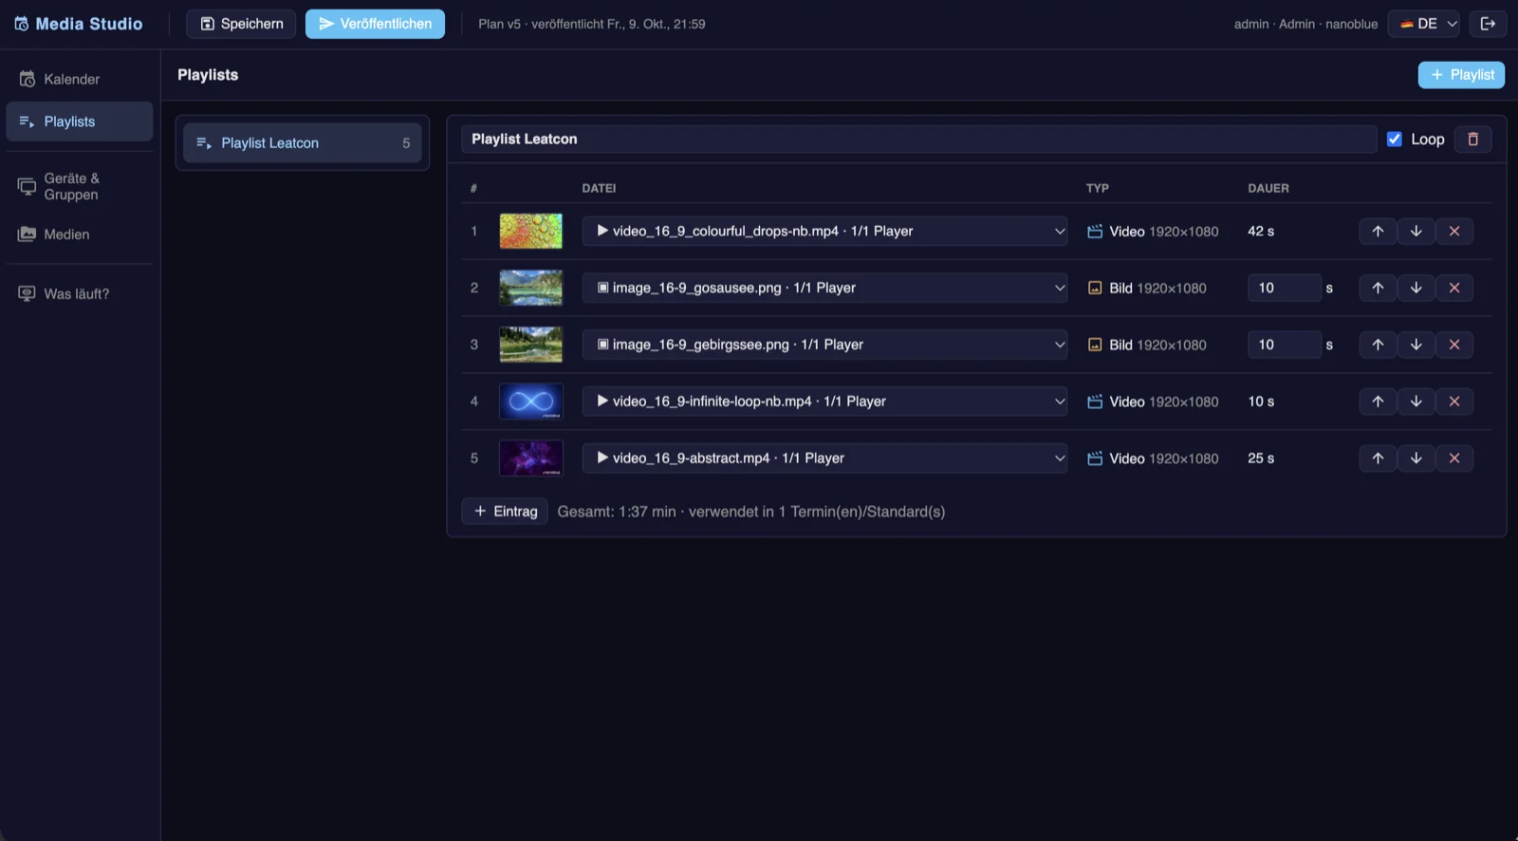Click the duration field for gebirgssee image
This screenshot has width=1518, height=841.
(1285, 345)
